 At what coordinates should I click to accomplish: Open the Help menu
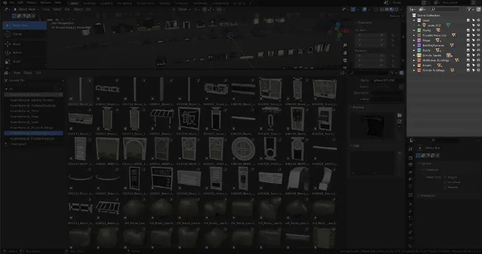pyautogui.click(x=58, y=3)
